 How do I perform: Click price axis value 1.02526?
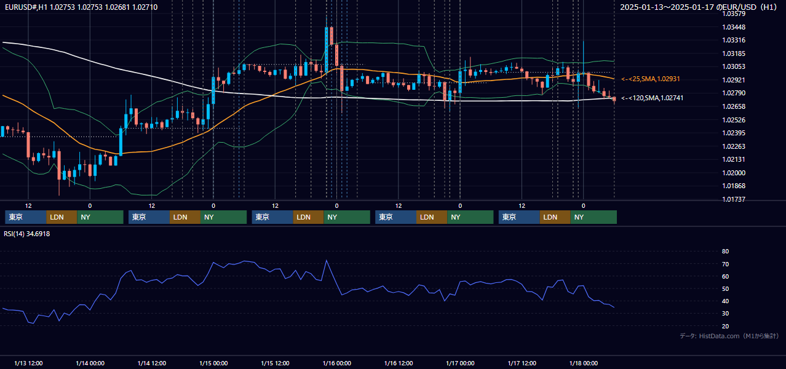click(733, 120)
